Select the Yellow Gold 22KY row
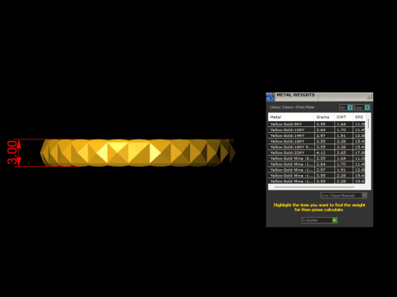Image resolution: width=397 pixels, height=297 pixels. 317,153
